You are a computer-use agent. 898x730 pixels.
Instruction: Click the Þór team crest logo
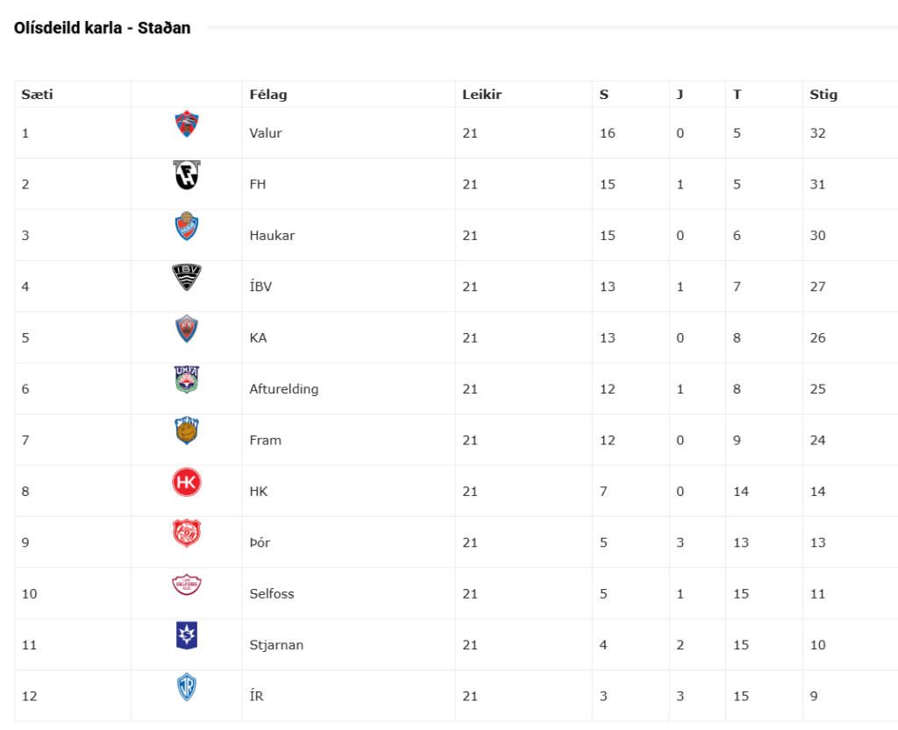click(186, 534)
